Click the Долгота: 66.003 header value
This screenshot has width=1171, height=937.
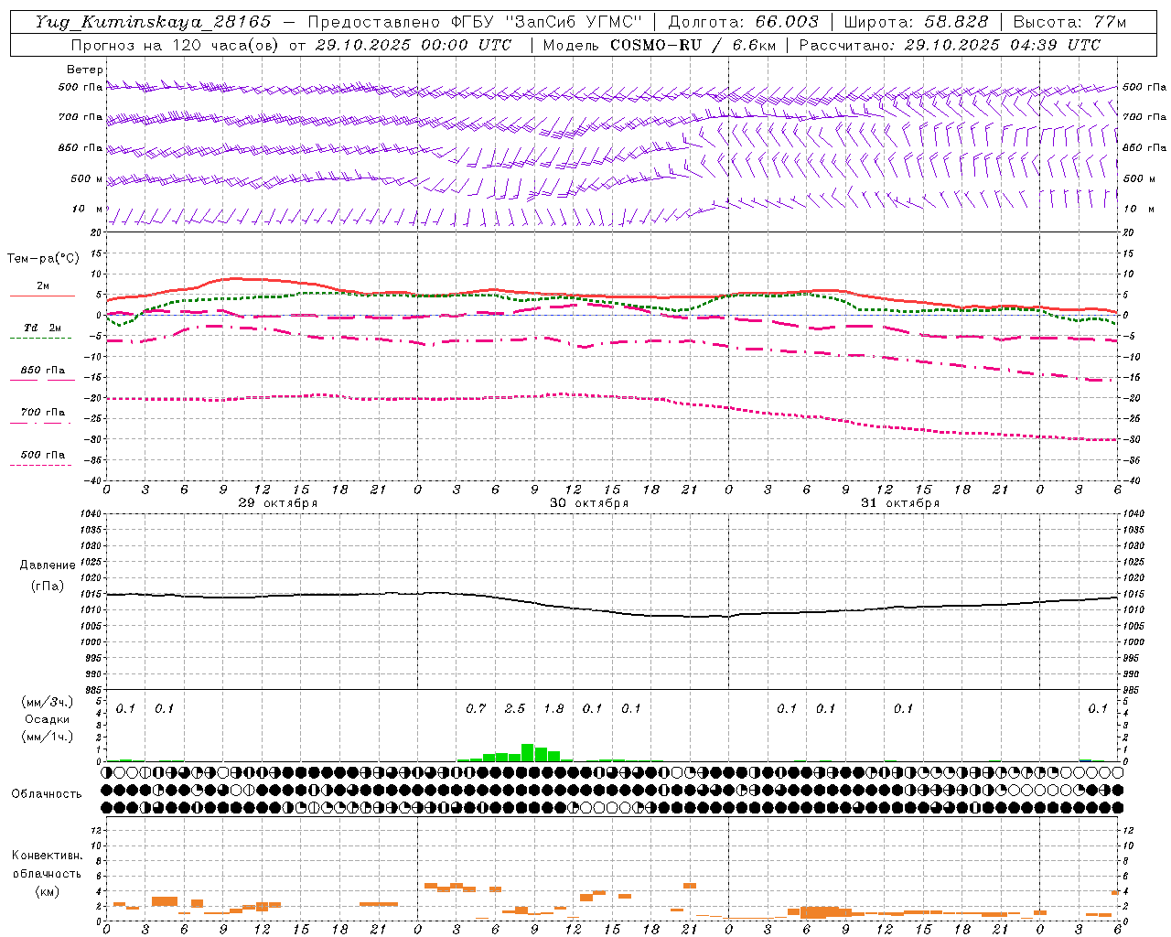click(x=743, y=22)
